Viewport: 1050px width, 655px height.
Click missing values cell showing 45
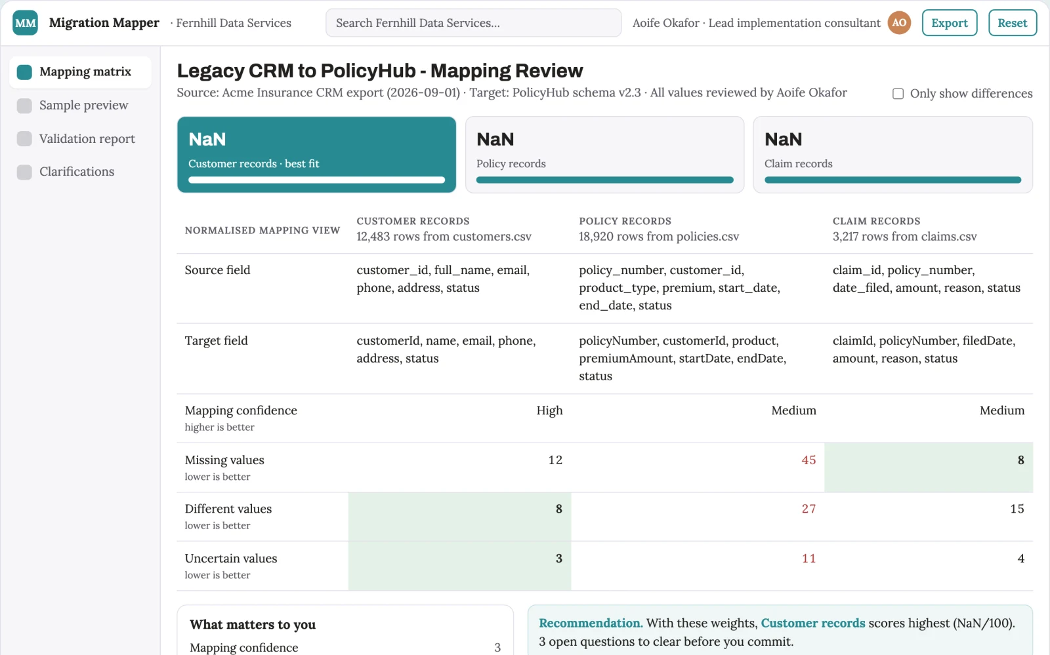(x=698, y=467)
